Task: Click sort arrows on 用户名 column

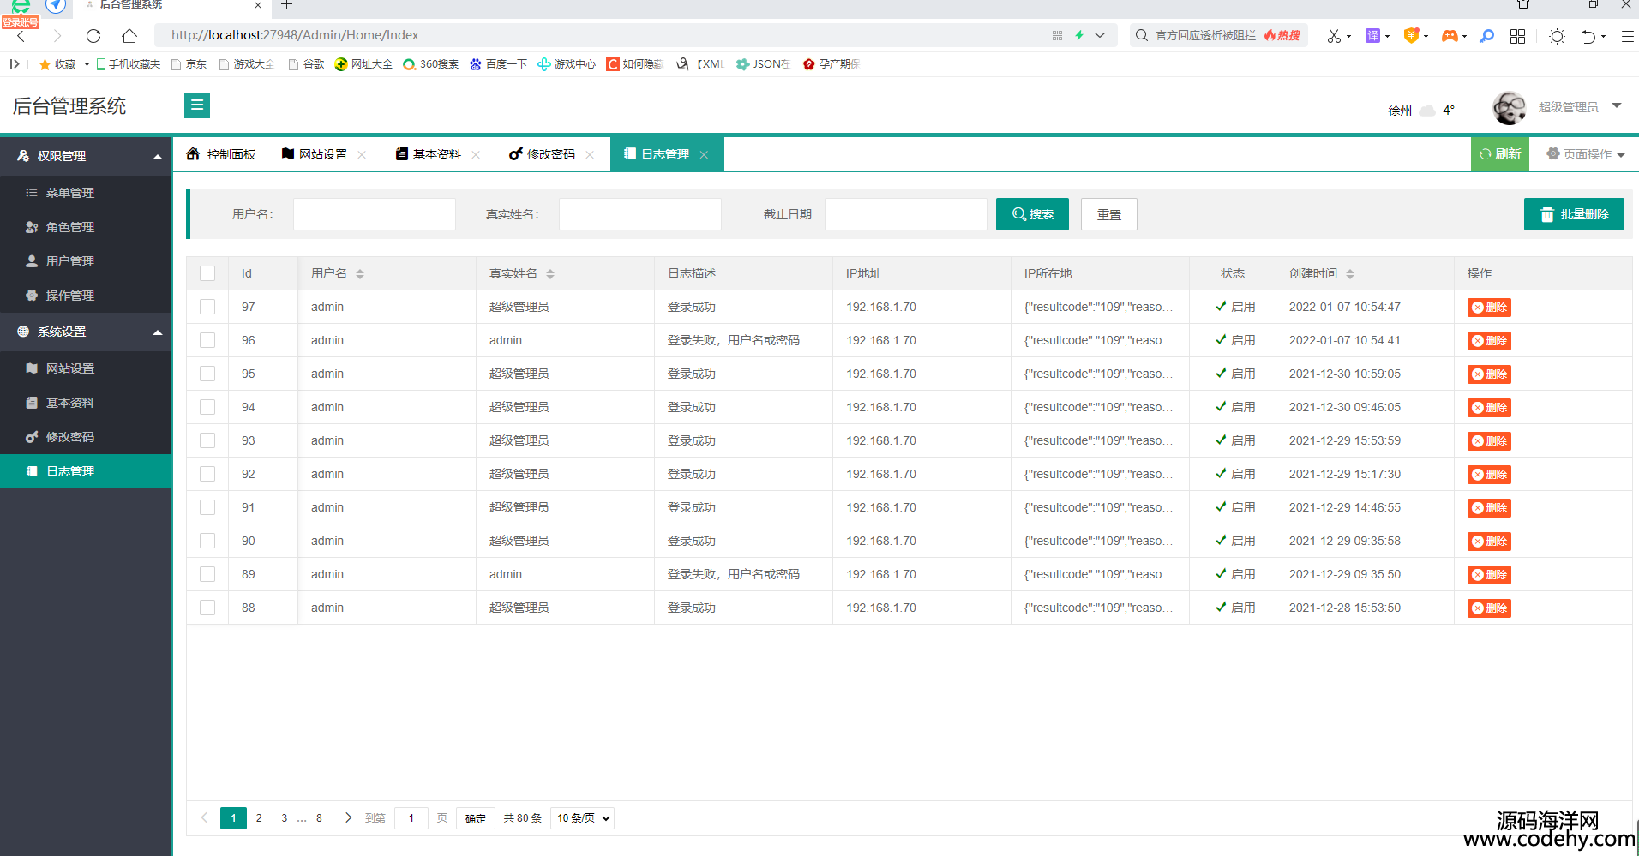Action: (x=360, y=274)
